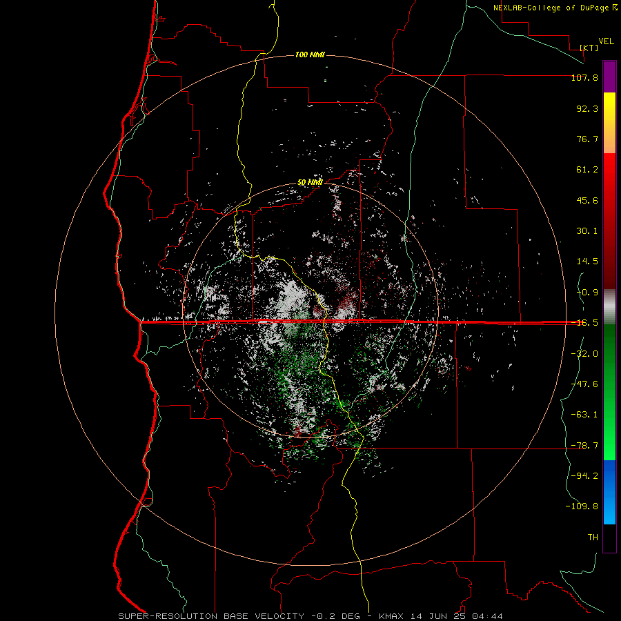Screen dimensions: 621x621
Task: Click the 61.2 velocity scale label
Action: tap(587, 170)
